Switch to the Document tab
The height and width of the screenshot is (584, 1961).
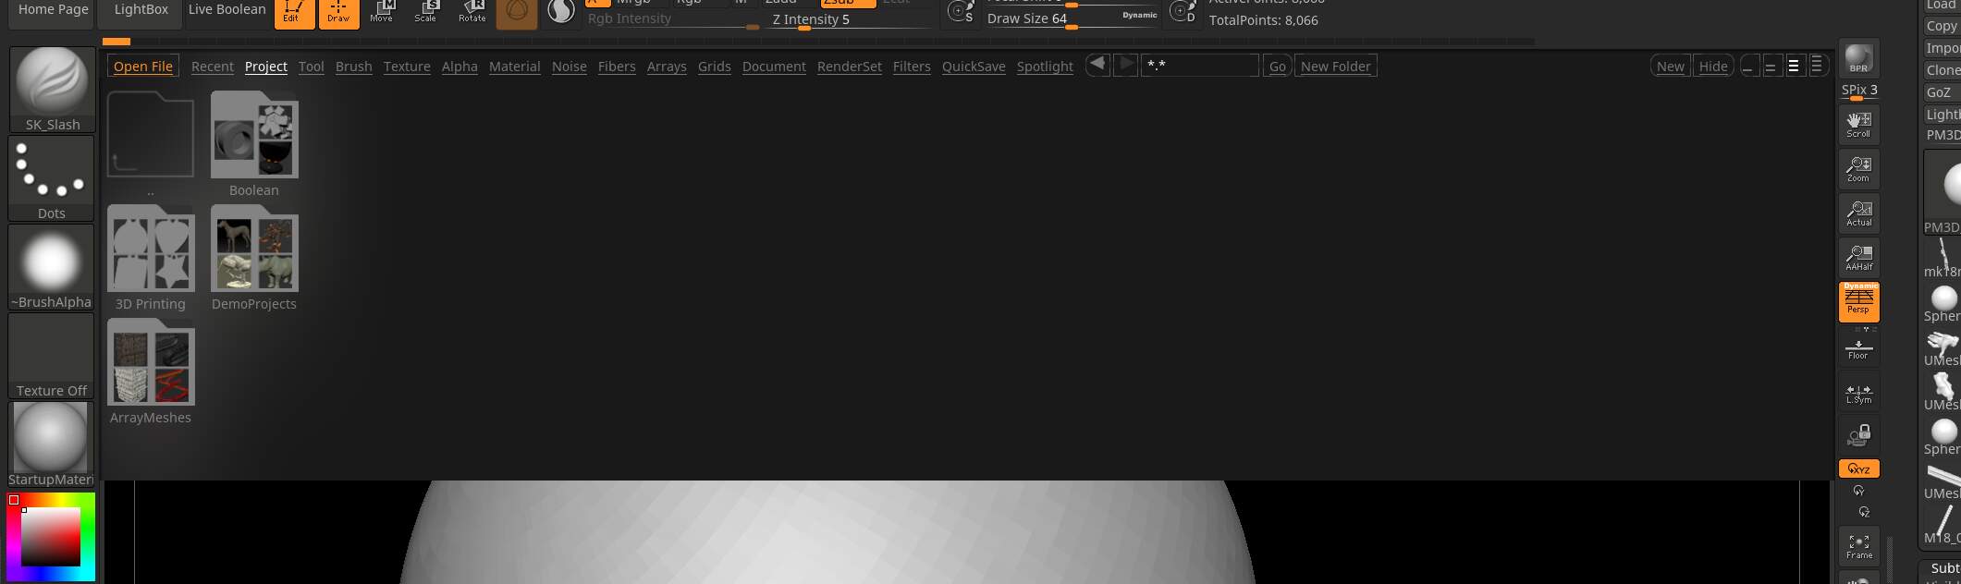774,67
